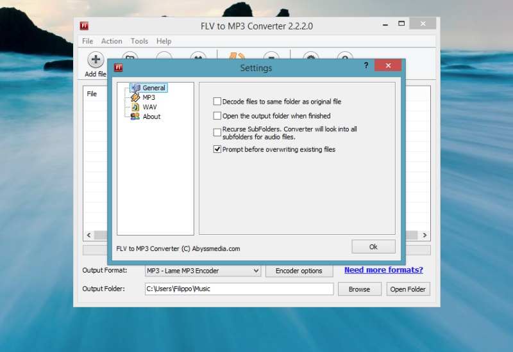
Task: Open the Action menu
Action: pyautogui.click(x=112, y=41)
